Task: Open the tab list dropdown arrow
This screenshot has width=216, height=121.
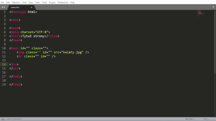Action: pyautogui.click(x=213, y=7)
